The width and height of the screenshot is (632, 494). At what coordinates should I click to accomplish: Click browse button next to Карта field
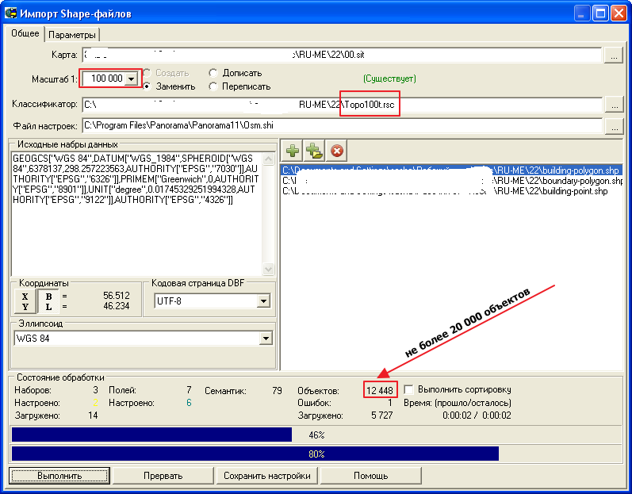click(614, 56)
